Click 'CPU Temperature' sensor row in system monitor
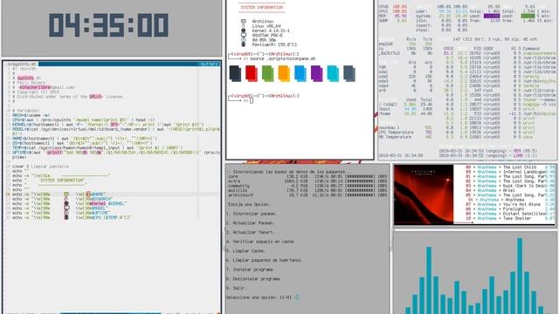This screenshot has height=314, width=559. pyautogui.click(x=405, y=132)
